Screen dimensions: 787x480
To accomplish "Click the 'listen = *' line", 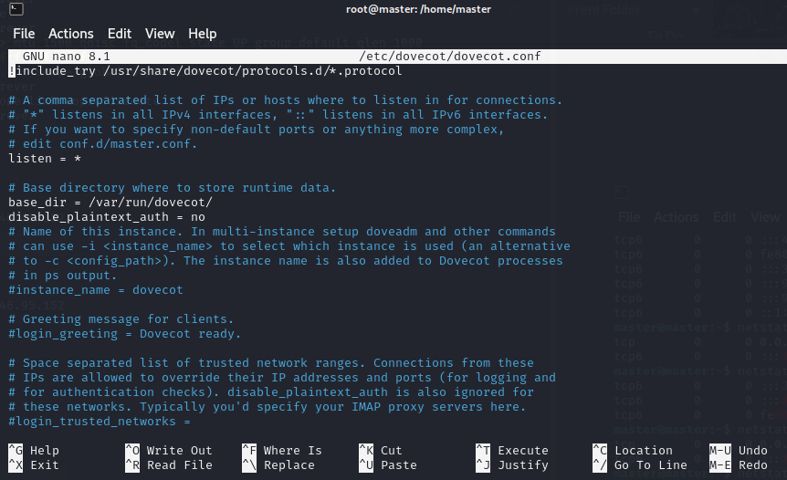I will pyautogui.click(x=45, y=159).
